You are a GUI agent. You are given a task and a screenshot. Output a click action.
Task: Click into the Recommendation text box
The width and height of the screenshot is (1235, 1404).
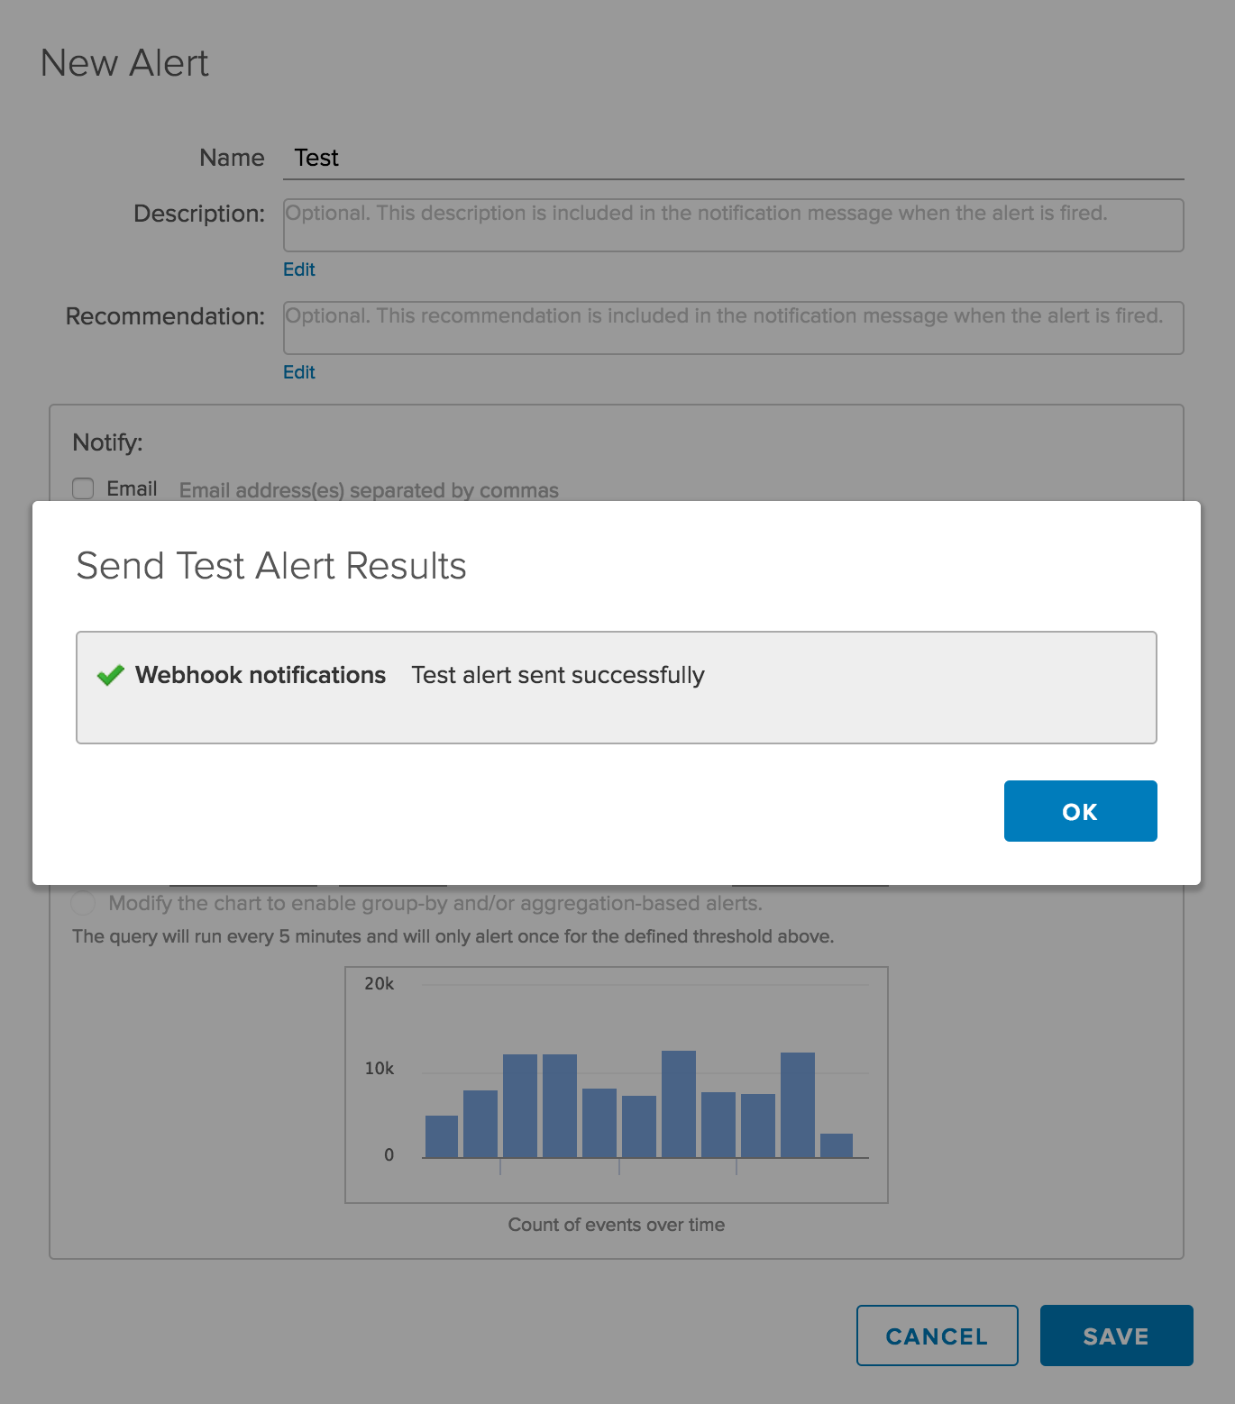point(732,328)
